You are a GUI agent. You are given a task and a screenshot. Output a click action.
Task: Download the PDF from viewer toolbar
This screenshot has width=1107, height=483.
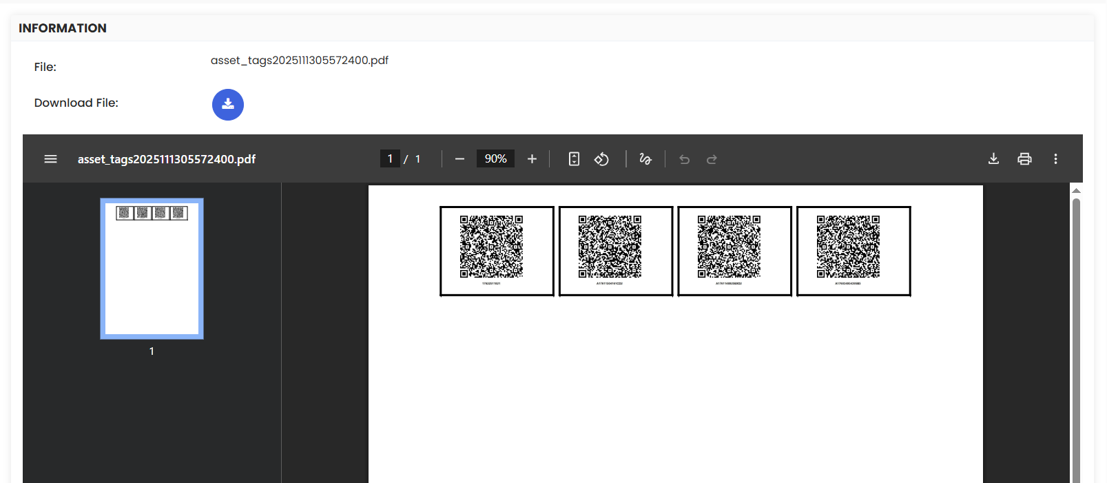(993, 159)
